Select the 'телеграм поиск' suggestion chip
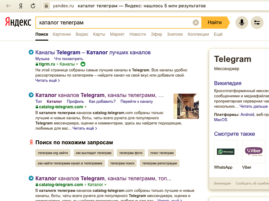 [122, 163]
